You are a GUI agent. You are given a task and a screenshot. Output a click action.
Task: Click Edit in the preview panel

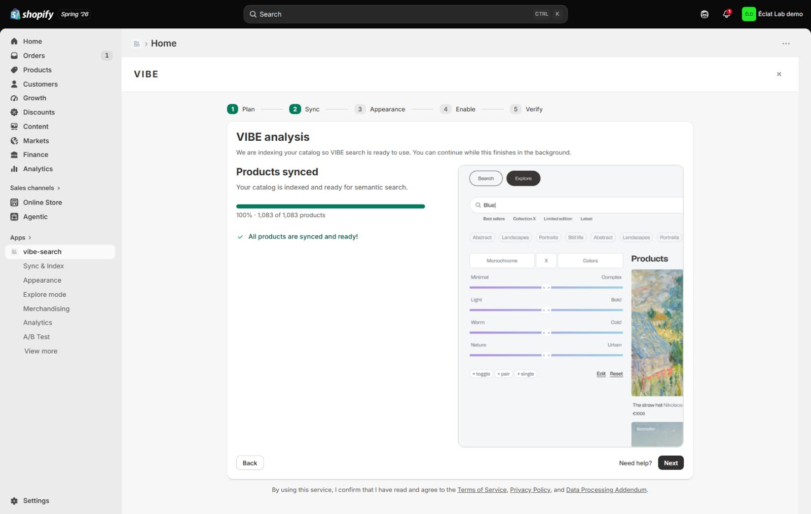pyautogui.click(x=601, y=374)
